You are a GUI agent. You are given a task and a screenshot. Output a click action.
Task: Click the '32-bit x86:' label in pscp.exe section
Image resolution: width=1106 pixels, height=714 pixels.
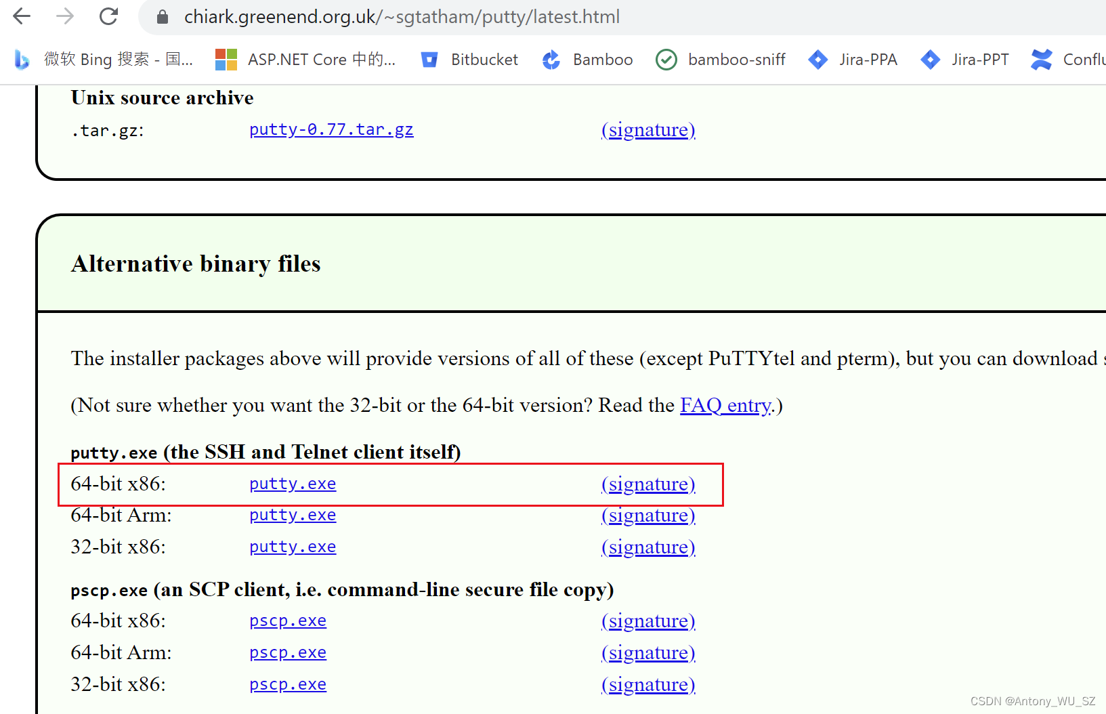pos(118,684)
